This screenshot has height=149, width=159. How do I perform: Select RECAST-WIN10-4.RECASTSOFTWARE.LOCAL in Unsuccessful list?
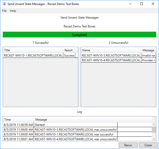coord(111,60)
